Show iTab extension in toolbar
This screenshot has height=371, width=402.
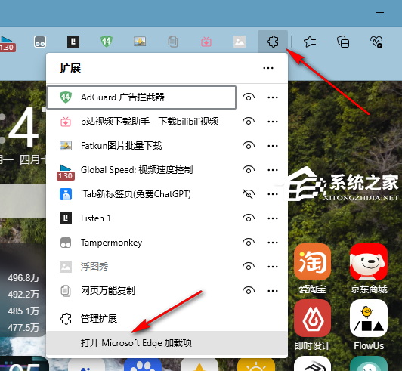click(249, 194)
